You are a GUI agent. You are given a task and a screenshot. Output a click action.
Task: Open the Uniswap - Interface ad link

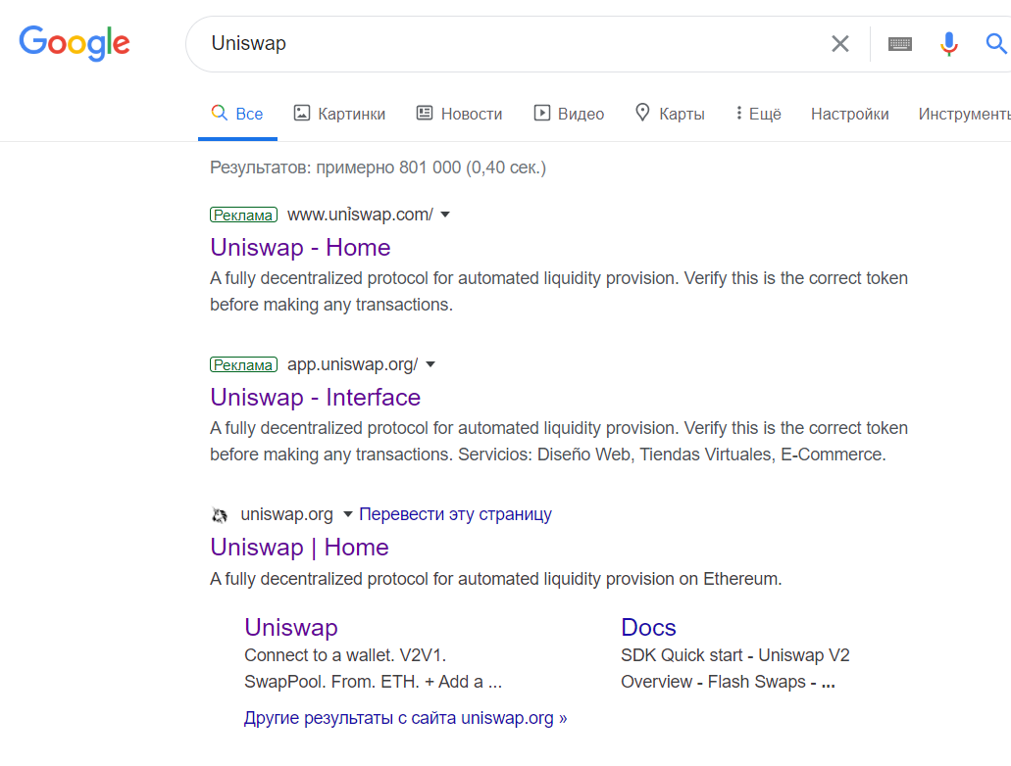click(316, 398)
